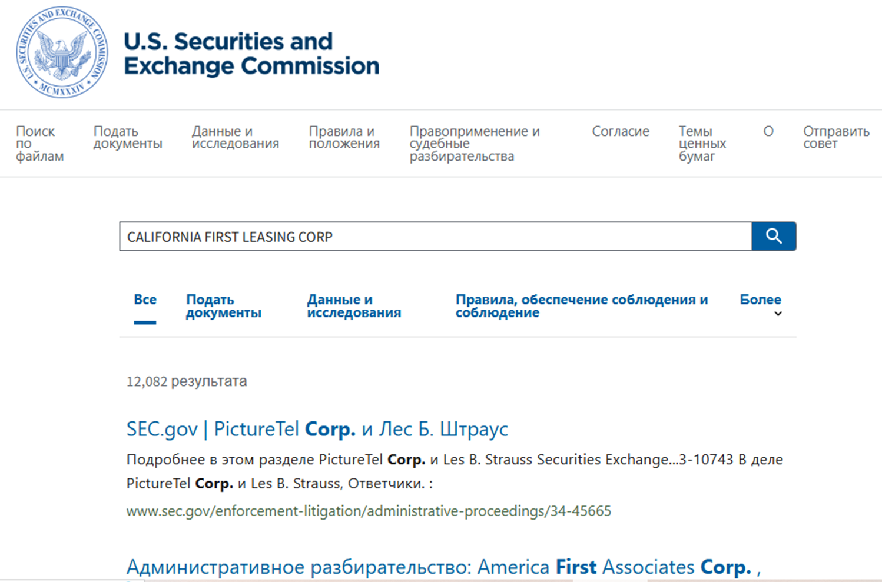Open Подать документы in top navigation
This screenshot has width=882, height=582.
(128, 137)
